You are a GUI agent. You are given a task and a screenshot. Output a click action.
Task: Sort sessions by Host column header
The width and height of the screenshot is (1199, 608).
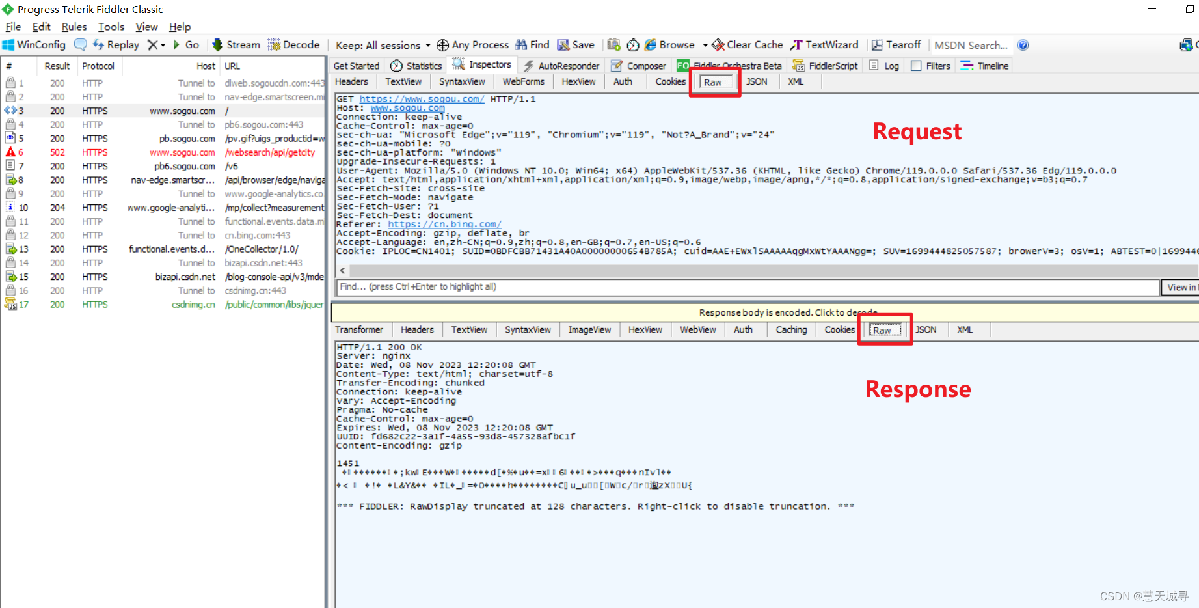(x=170, y=66)
